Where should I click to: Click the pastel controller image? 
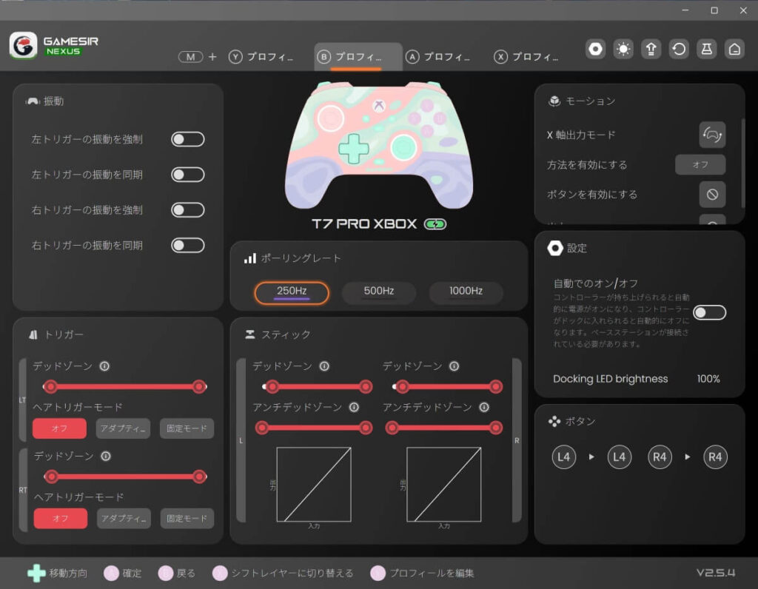[379, 145]
